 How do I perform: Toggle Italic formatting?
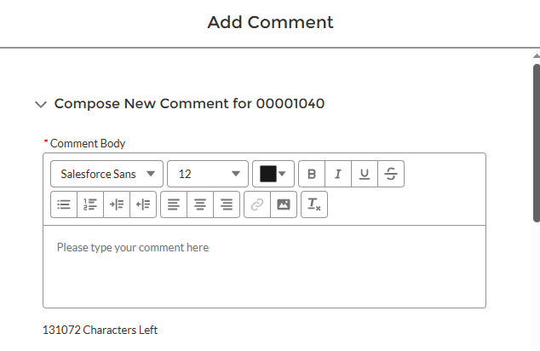click(338, 174)
